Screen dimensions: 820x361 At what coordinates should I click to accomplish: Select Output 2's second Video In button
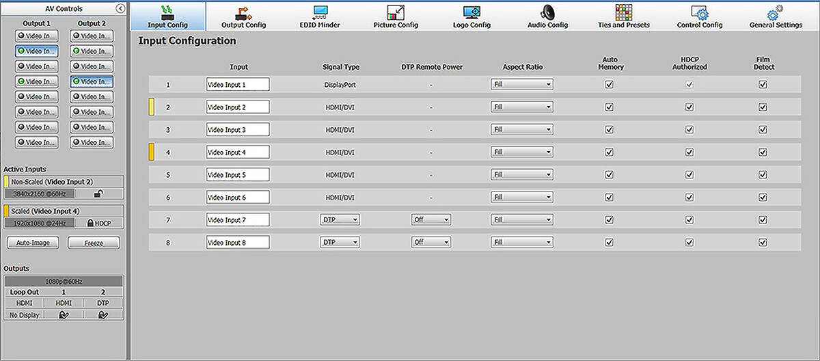92,51
